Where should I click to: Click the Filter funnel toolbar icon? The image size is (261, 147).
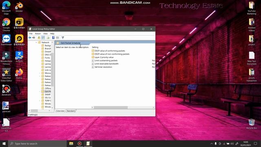pyautogui.click(x=62, y=38)
